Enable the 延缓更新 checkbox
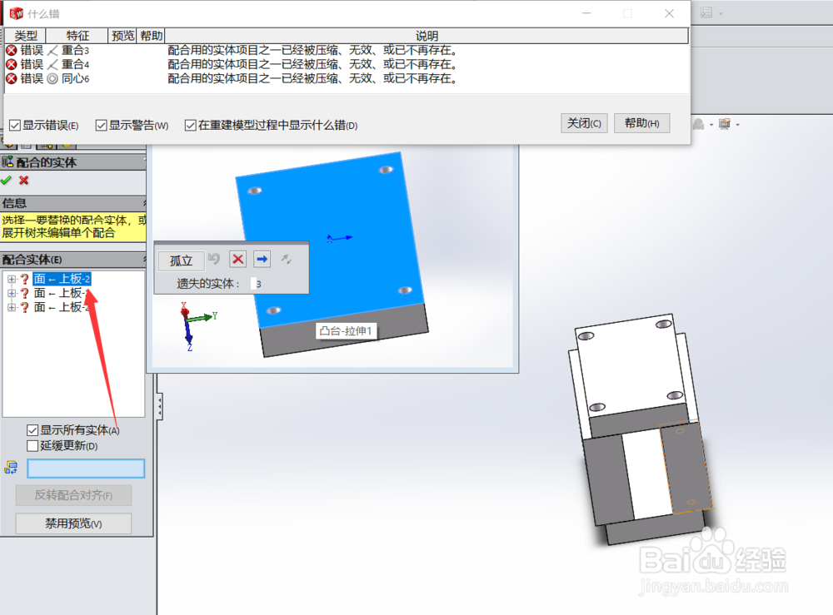Screen dimensions: 833x615 [32, 445]
